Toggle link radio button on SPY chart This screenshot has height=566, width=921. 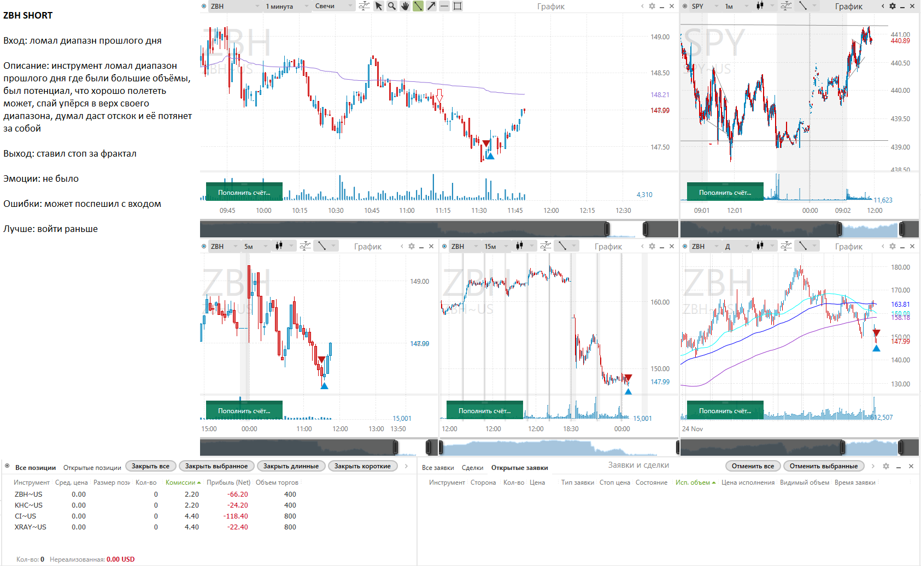tap(685, 6)
